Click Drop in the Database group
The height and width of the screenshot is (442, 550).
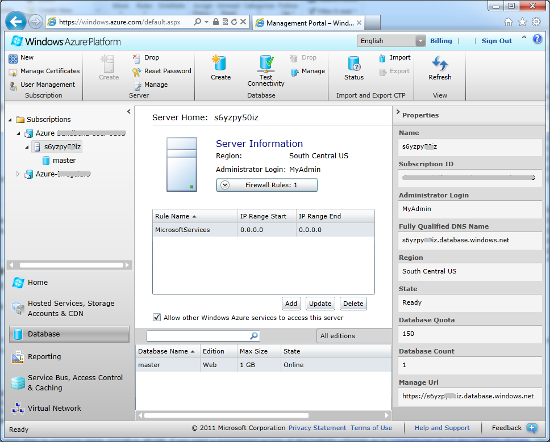pyautogui.click(x=303, y=57)
